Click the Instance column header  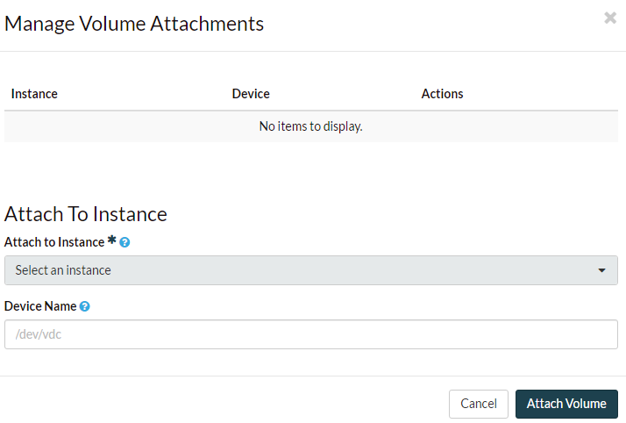(34, 94)
